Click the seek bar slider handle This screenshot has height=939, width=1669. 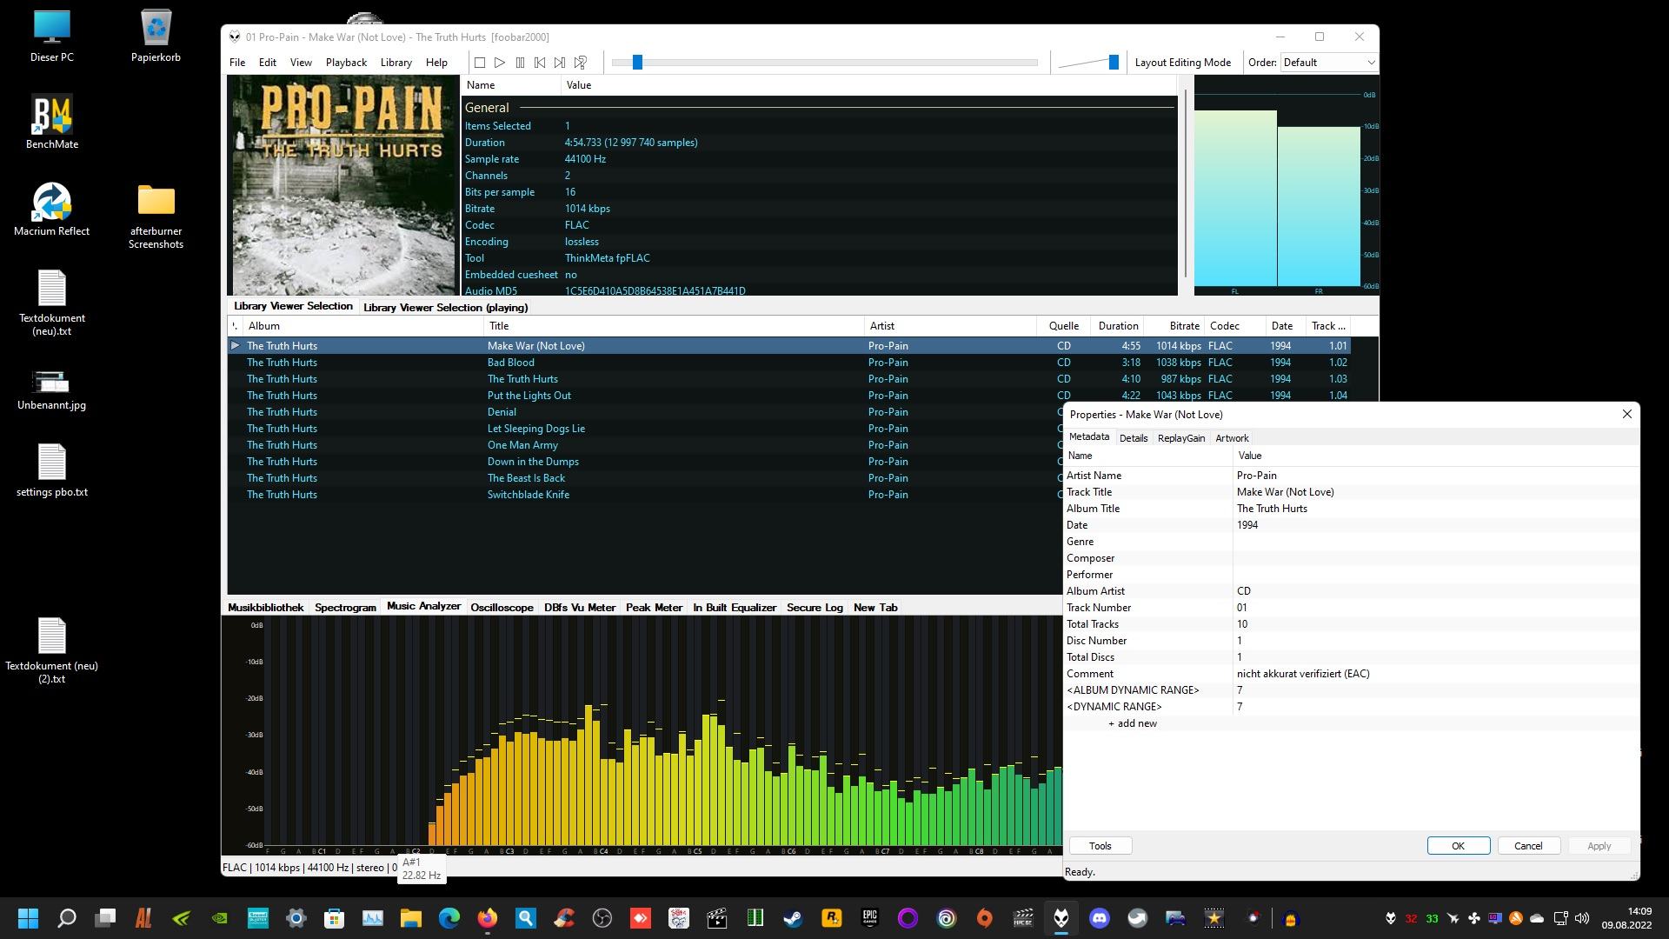click(637, 63)
